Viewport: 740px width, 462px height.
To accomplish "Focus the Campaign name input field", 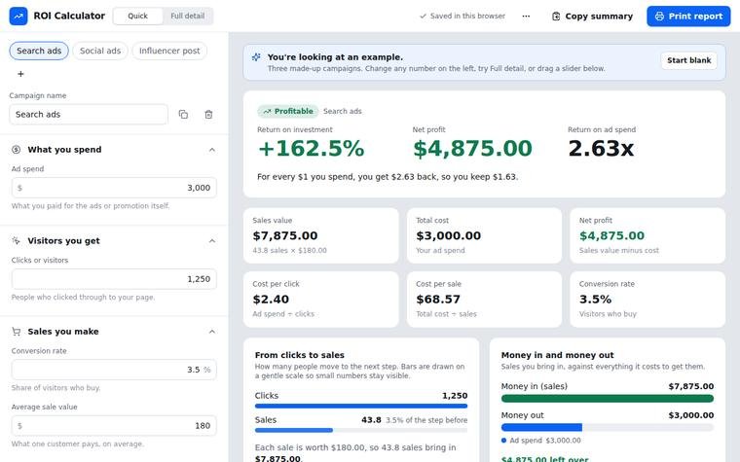I will [x=89, y=115].
